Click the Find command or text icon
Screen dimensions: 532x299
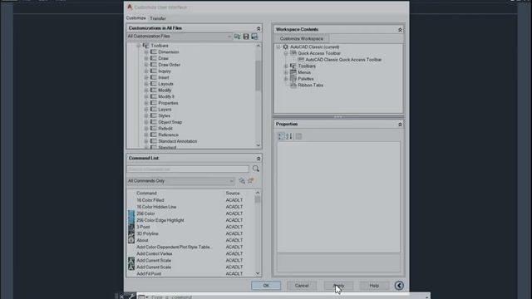242,181
